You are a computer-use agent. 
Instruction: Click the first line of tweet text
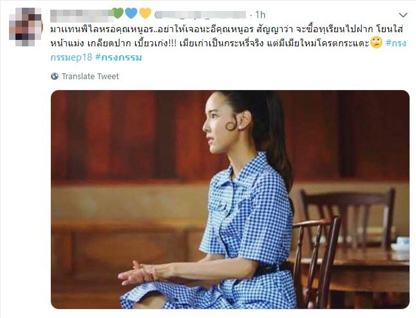[227, 28]
